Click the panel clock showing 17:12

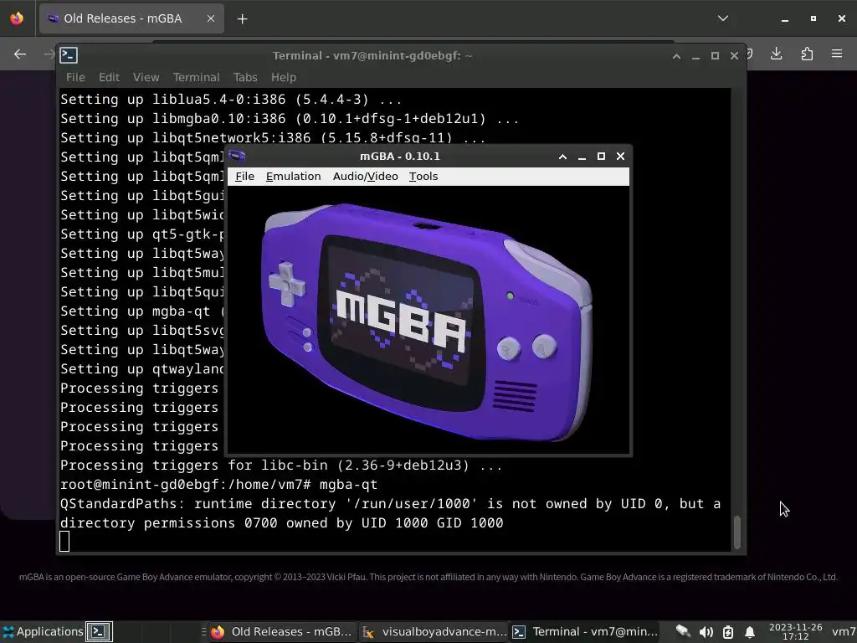tap(795, 631)
